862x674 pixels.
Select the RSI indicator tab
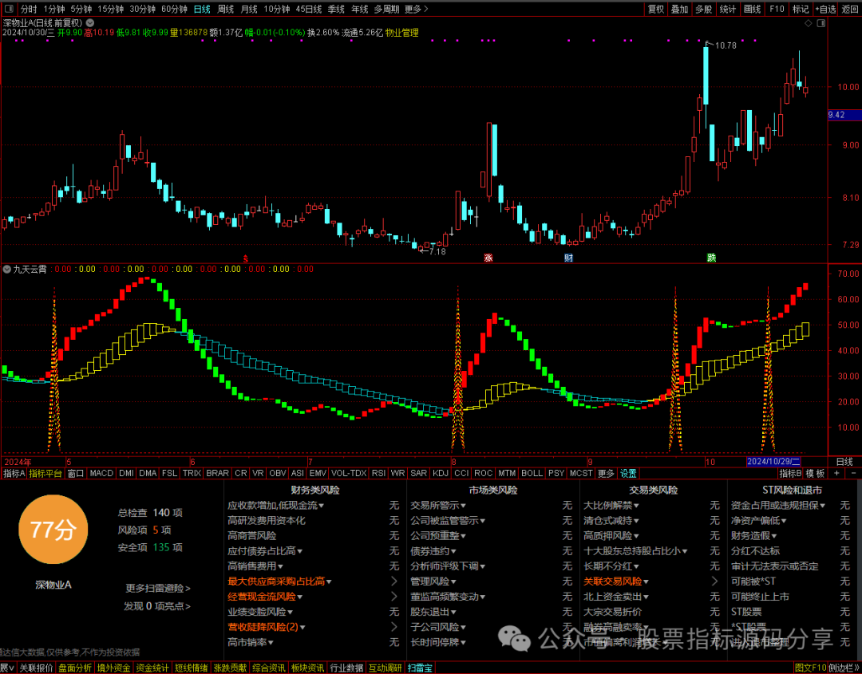(x=378, y=474)
